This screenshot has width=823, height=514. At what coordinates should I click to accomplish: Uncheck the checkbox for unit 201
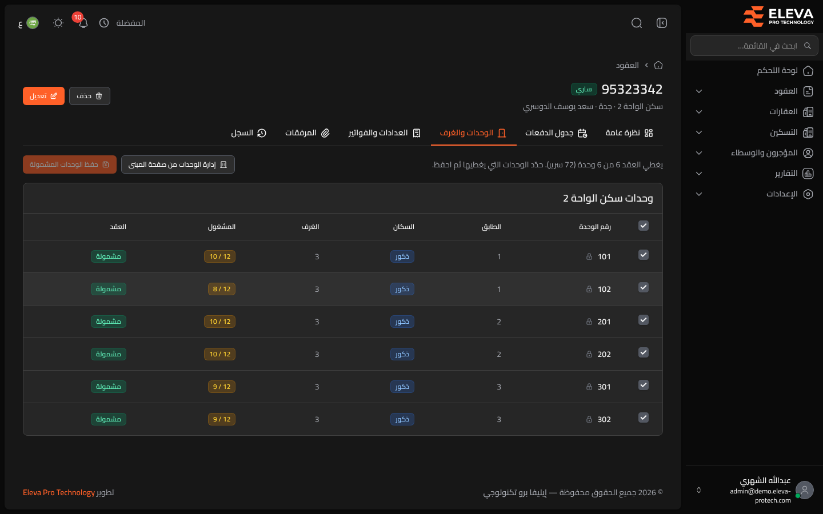[x=644, y=320]
